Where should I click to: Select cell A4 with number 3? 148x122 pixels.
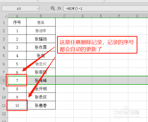point(17,47)
